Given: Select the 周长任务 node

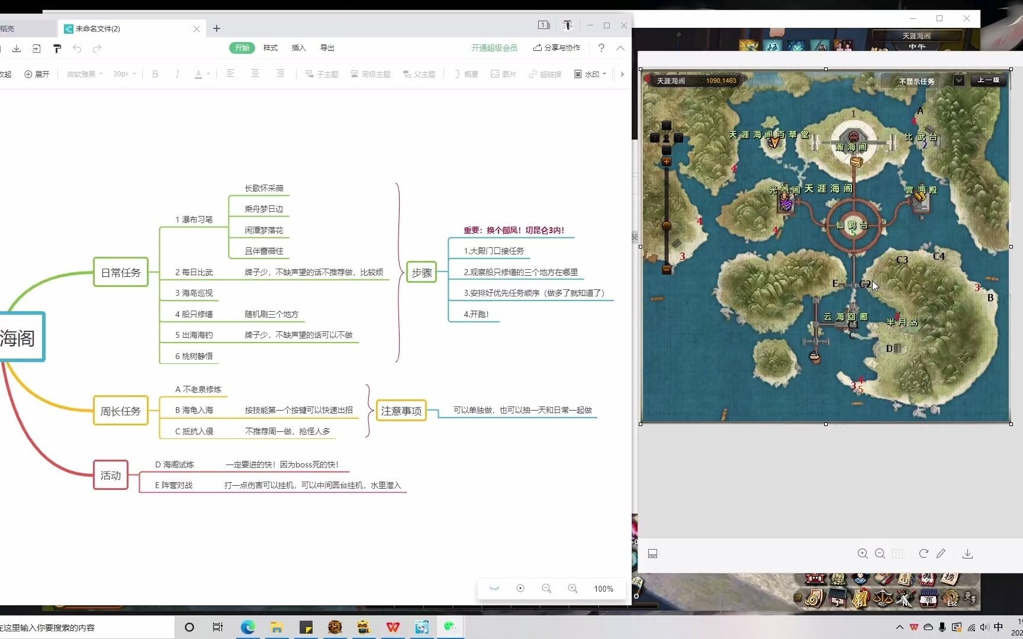Looking at the screenshot, I should (x=120, y=411).
